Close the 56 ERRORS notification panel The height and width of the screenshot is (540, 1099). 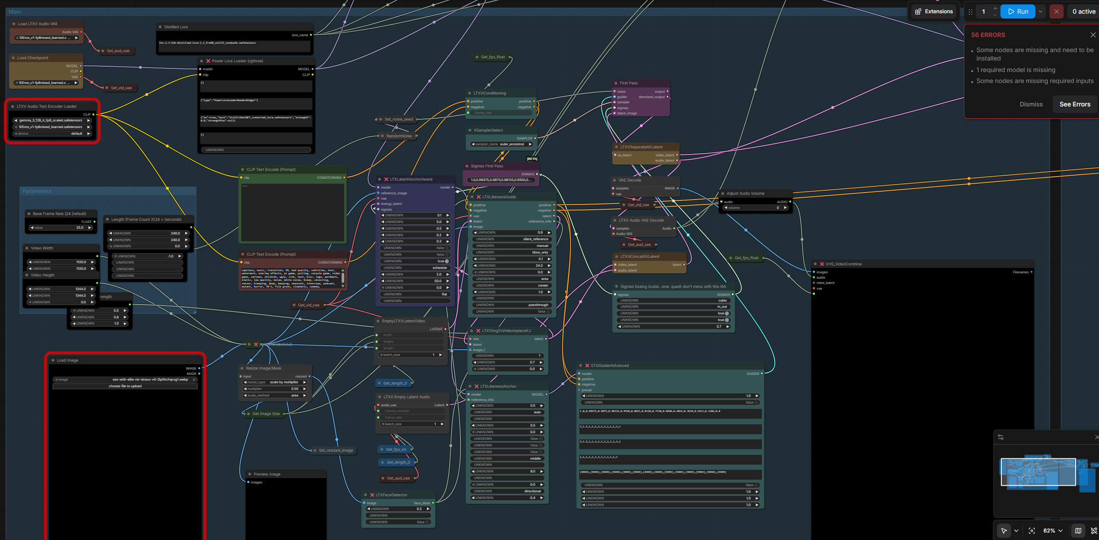[1093, 35]
